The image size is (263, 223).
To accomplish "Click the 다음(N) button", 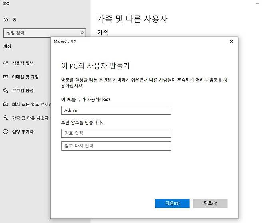I will coord(172,203).
